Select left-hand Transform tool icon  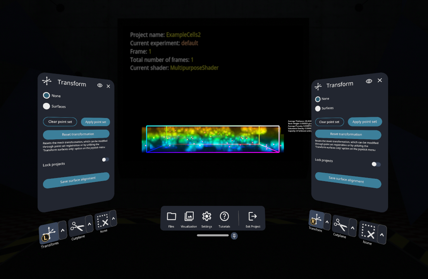point(48,233)
